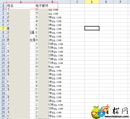
Task: Select row 17 header
Action: pos(3,67)
